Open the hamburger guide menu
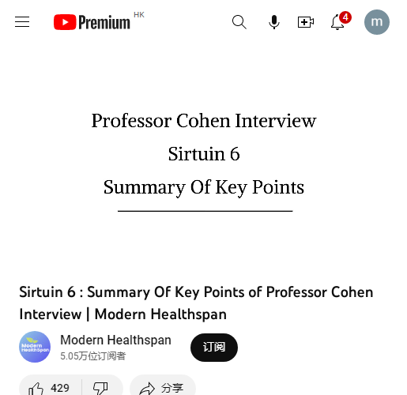Viewport: 407px width, 395px height. [x=22, y=22]
